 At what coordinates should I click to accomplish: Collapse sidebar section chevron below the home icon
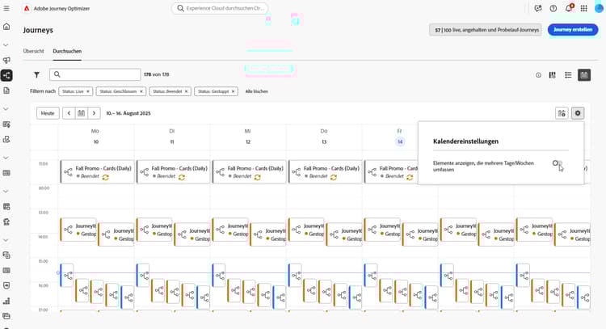6,44
